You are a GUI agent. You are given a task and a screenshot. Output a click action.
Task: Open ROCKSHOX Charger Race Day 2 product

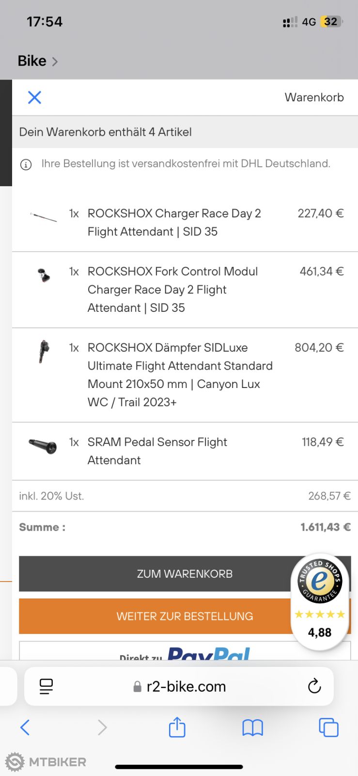pos(174,222)
